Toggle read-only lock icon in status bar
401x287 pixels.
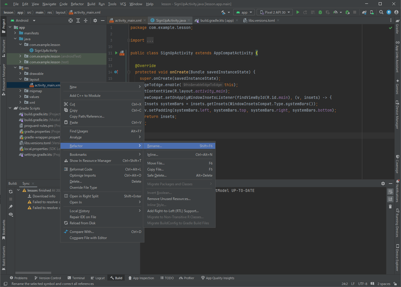pyautogui.click(x=395, y=284)
